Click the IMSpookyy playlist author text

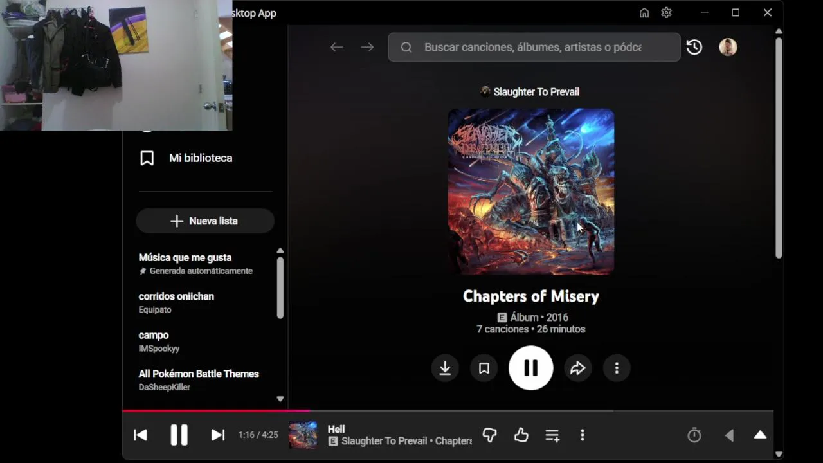click(x=159, y=349)
